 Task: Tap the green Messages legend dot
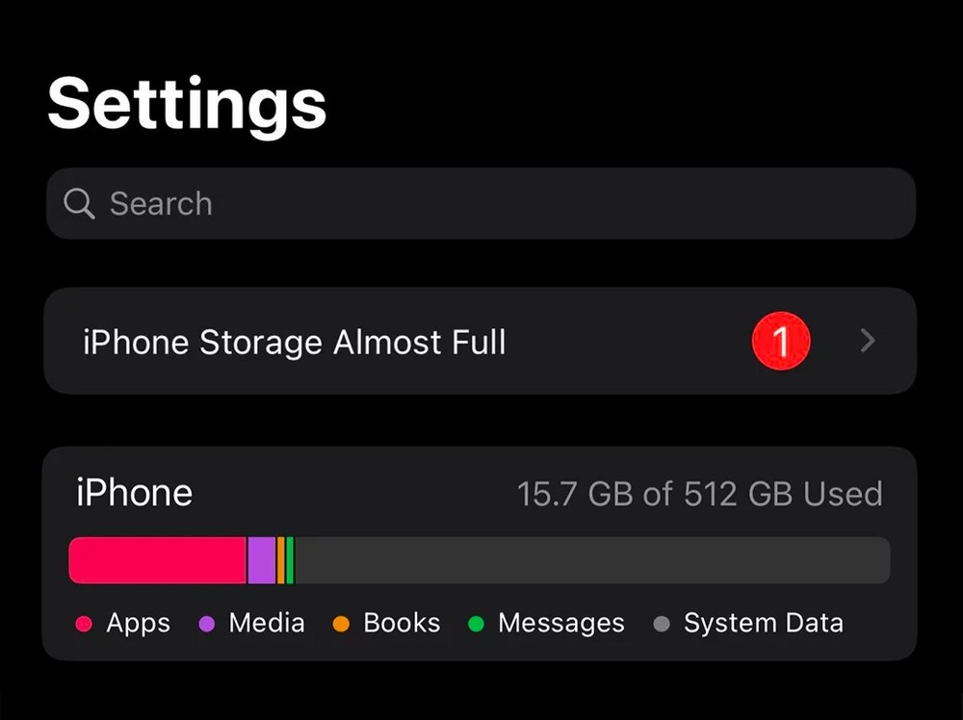tap(476, 625)
